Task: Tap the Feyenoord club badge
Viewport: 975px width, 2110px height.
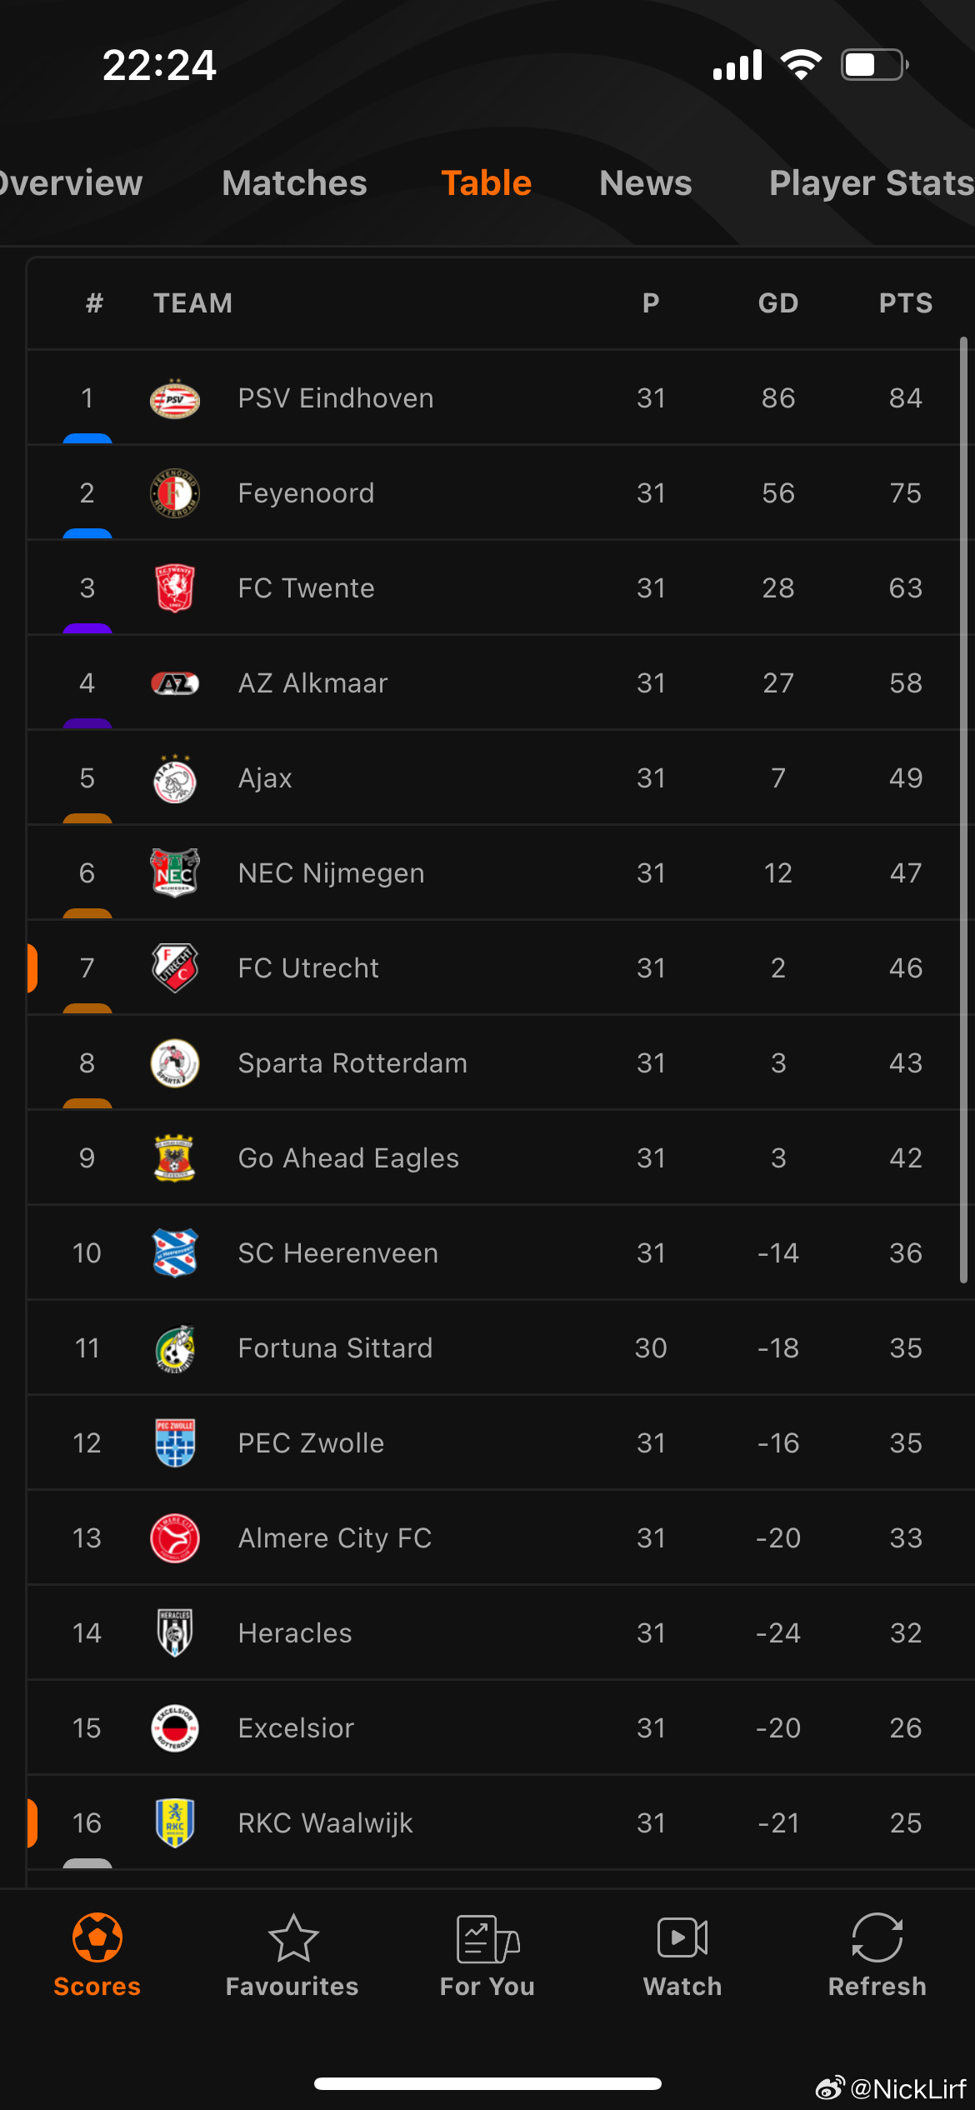Action: [175, 493]
